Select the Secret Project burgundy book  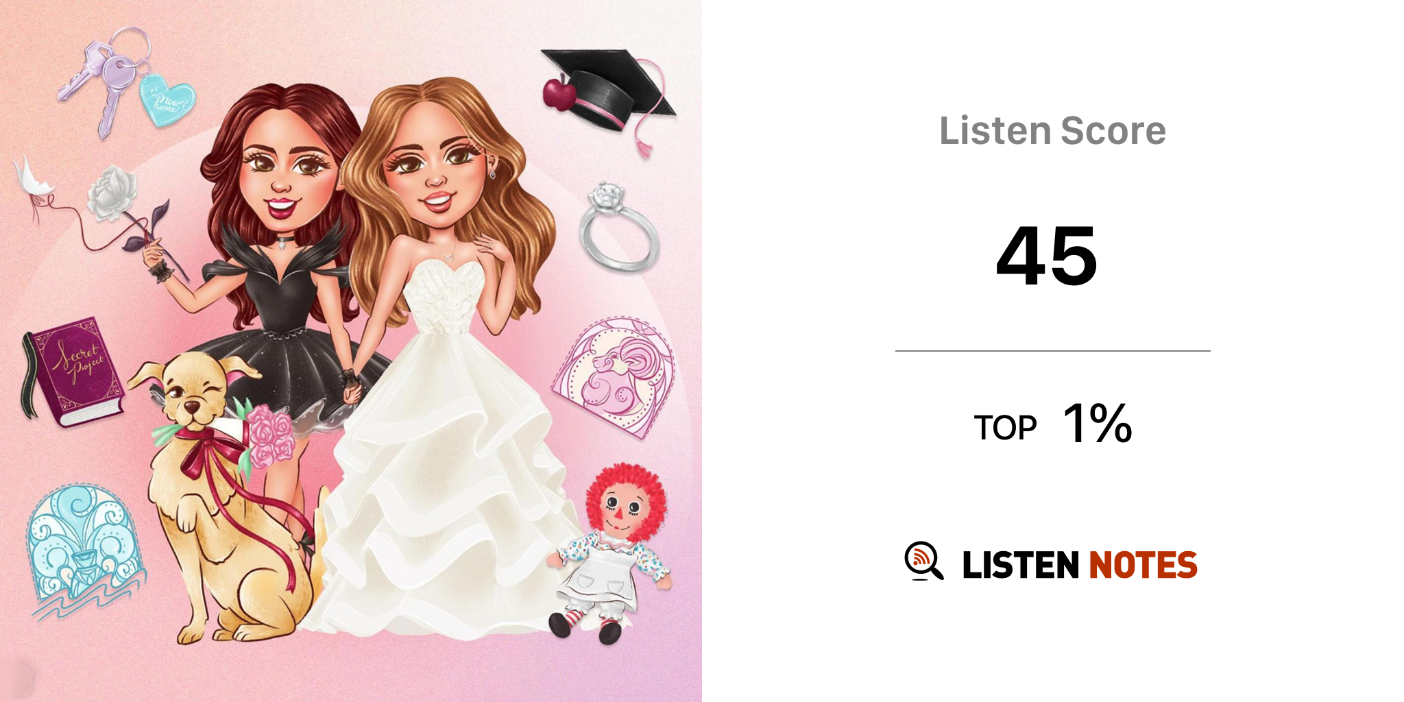[x=73, y=371]
